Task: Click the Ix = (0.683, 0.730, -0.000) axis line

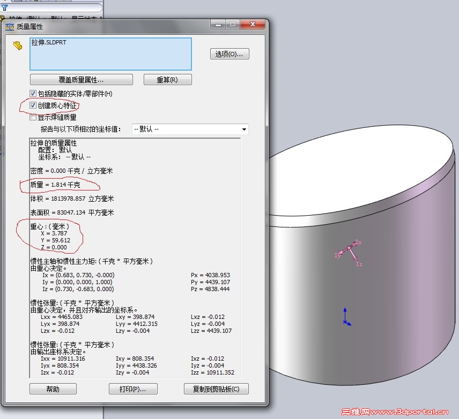Action: coord(78,275)
